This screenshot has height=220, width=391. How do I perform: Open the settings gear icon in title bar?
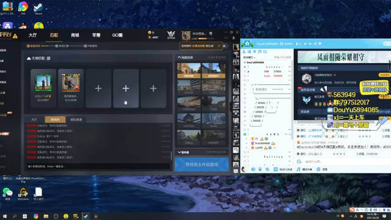point(232,32)
